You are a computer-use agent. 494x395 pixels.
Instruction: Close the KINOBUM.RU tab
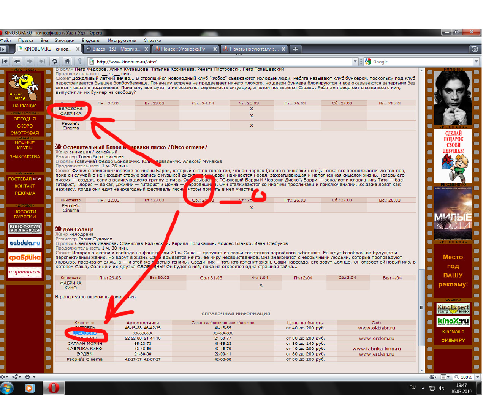78,49
